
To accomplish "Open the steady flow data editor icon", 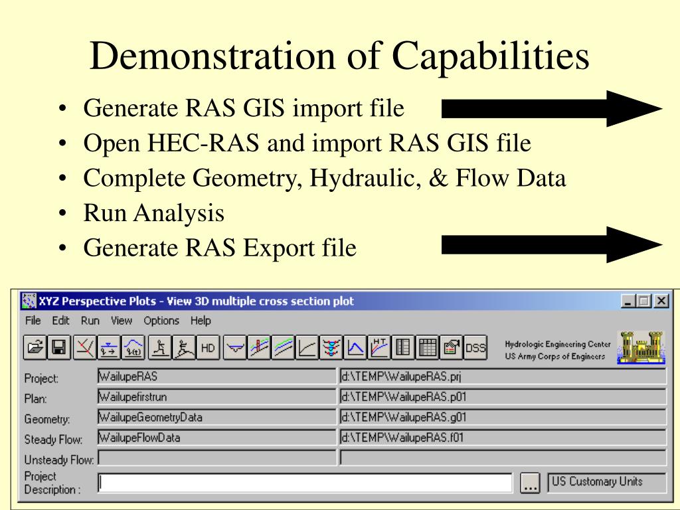I will pos(110,347).
